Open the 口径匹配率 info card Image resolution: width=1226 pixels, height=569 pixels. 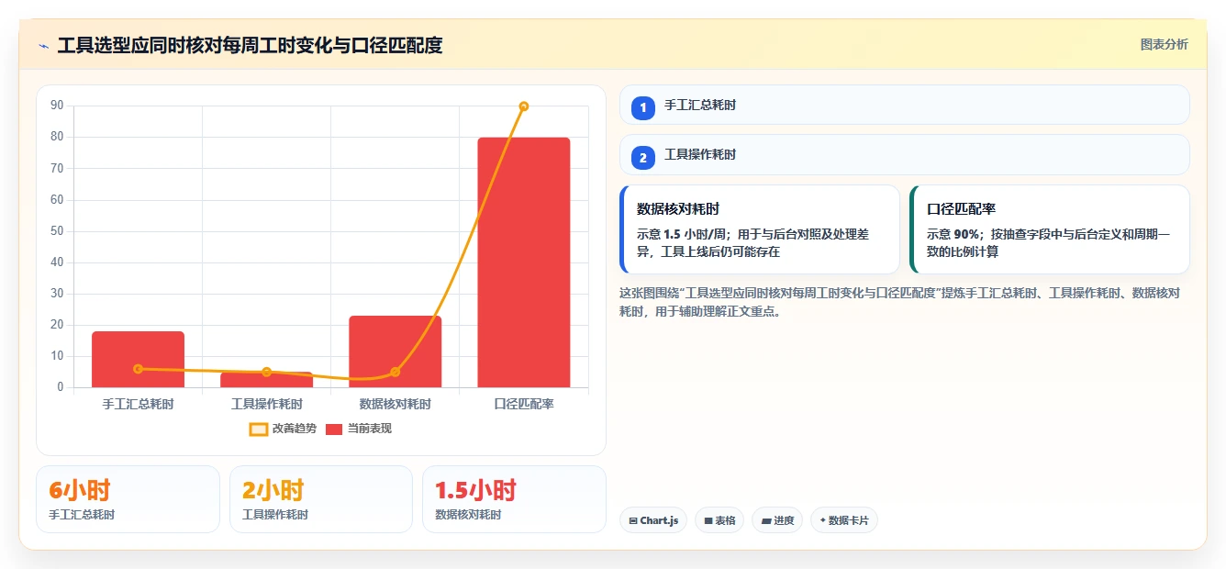point(1050,229)
